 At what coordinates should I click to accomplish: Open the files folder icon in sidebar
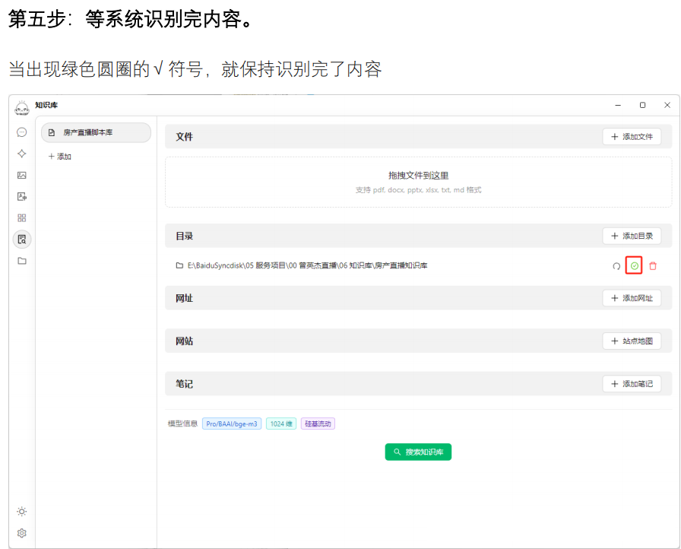point(22,261)
